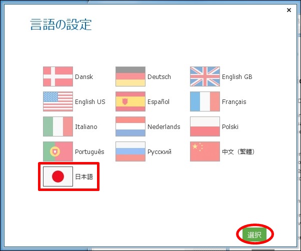301x251 pixels.
Task: Click the Deutsch language label
Action: pyautogui.click(x=159, y=77)
